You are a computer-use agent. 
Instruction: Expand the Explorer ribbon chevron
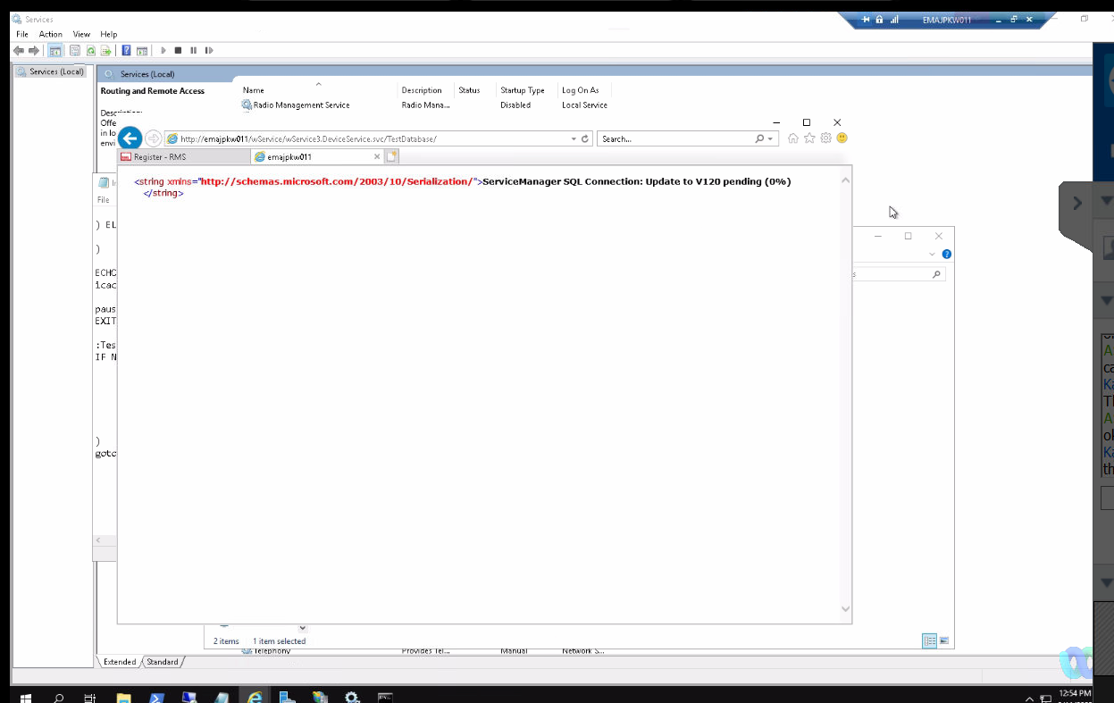point(933,254)
